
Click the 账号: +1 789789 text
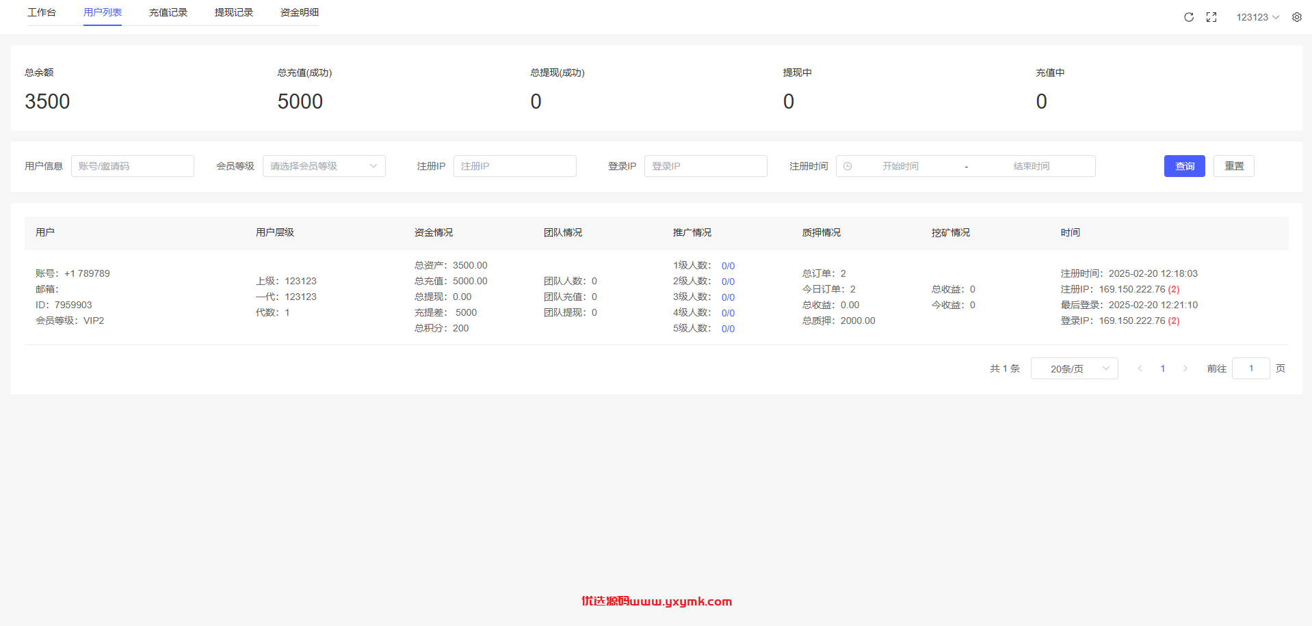[73, 273]
